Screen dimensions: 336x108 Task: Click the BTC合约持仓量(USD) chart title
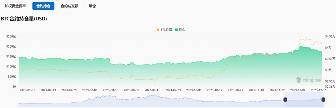(24, 19)
